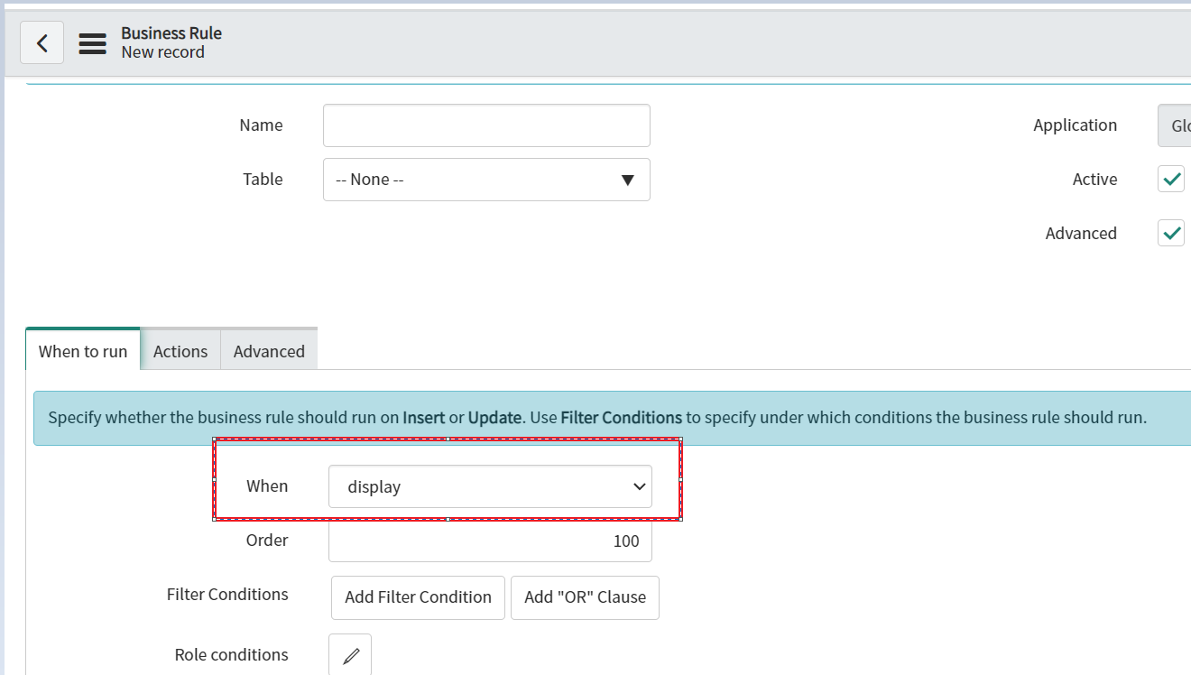1191x675 pixels.
Task: Click the Filter Conditions field label
Action: click(227, 595)
